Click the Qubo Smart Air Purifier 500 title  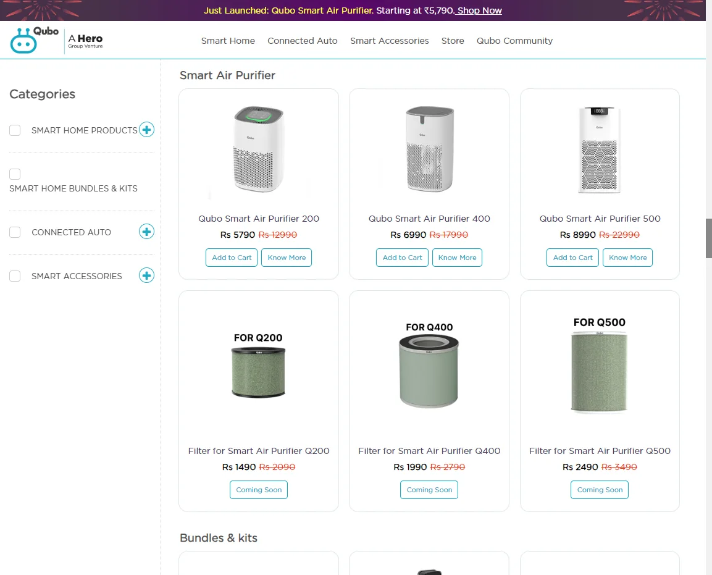coord(600,219)
